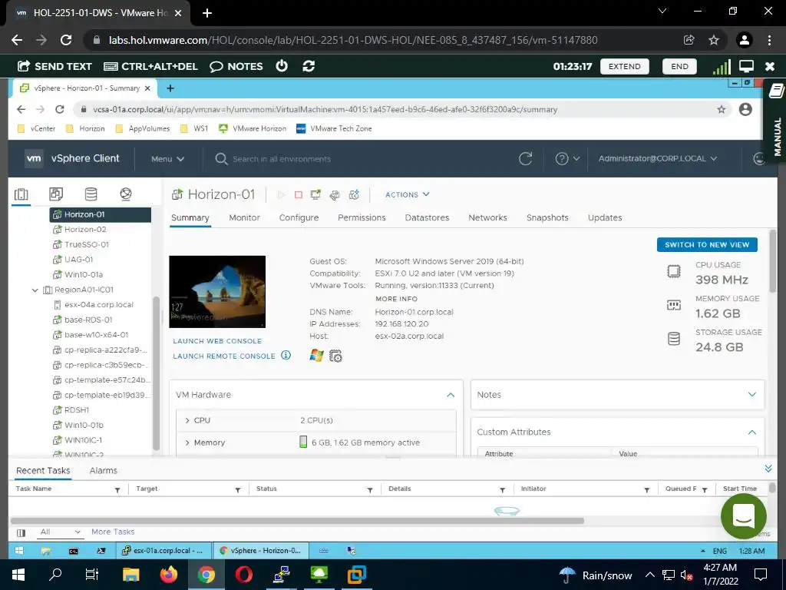Open the MANUAL side panel
The image size is (786, 590).
coord(776,121)
